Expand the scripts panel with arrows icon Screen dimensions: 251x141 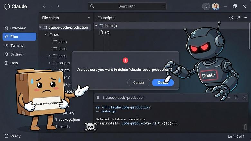238,18
